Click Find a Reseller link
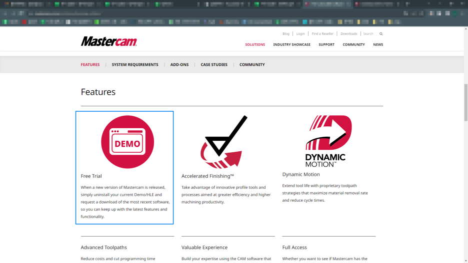This screenshot has height=263, width=468. tap(322, 34)
